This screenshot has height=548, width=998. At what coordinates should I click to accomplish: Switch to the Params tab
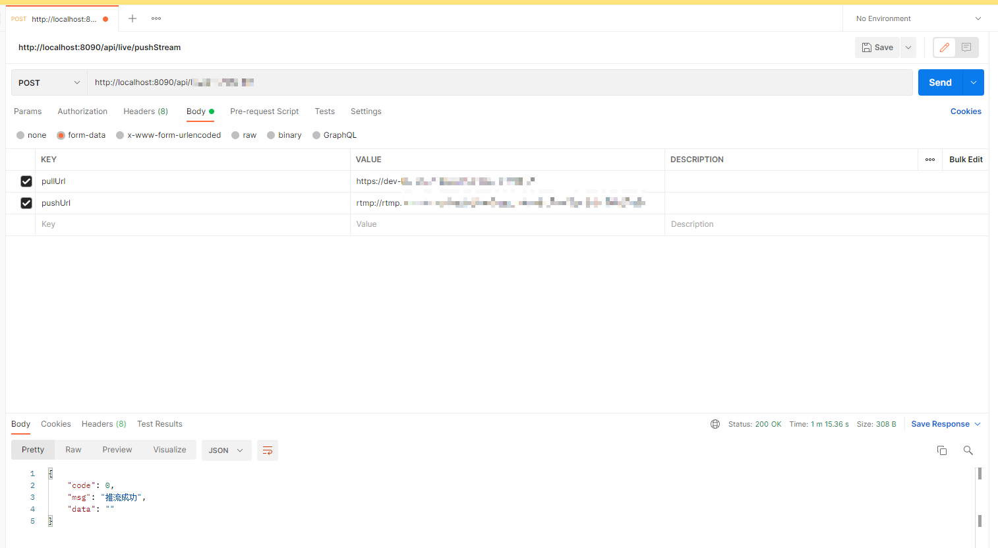click(28, 111)
